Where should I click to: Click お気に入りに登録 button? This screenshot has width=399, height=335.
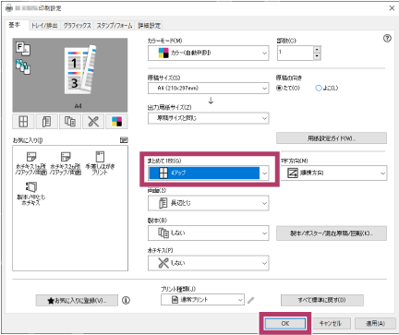click(x=77, y=301)
